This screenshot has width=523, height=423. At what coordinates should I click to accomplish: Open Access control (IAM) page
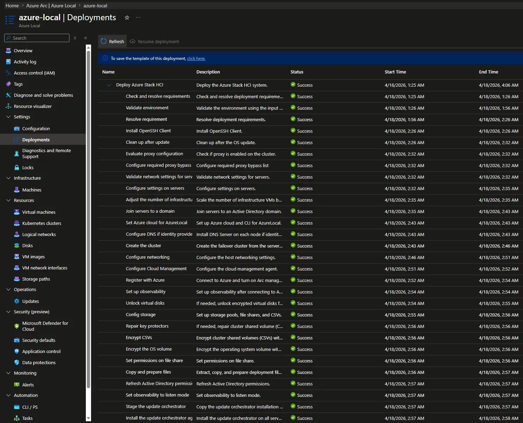(x=34, y=73)
